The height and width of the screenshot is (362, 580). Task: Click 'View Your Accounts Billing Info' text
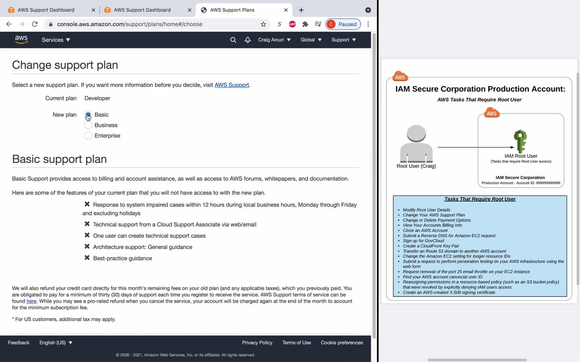[432, 225]
